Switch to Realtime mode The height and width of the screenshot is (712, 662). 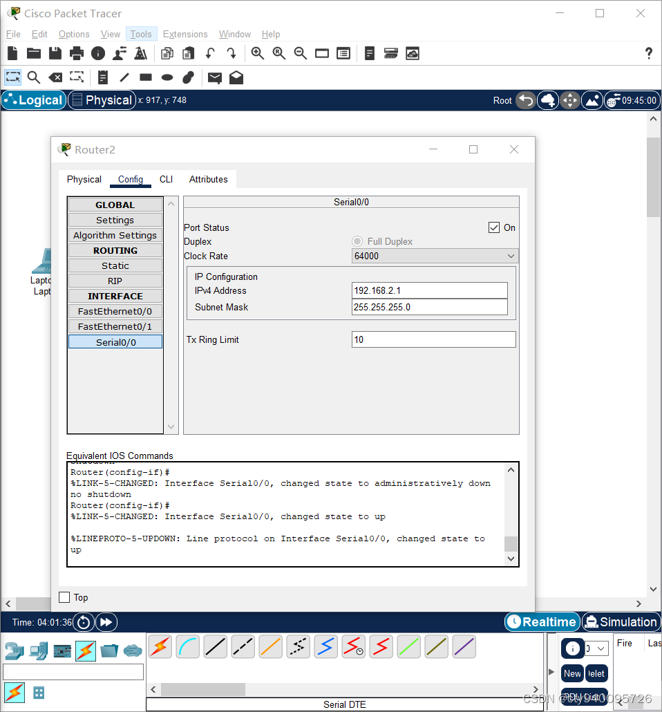542,621
